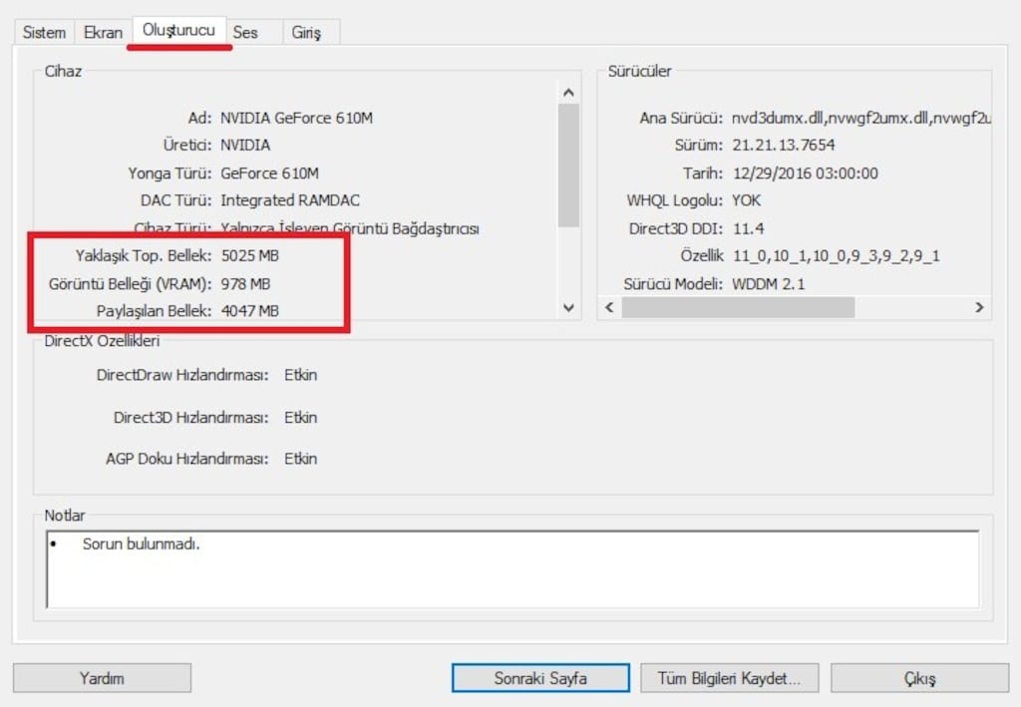Click Görüntü Belleği (VRAM) label
Viewport: 1021px width, 707px height.
coord(131,284)
